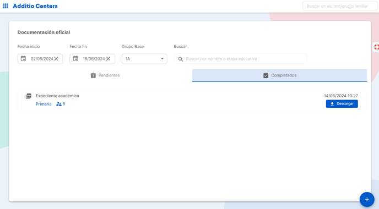The height and width of the screenshot is (209, 379).
Task: Clear the 02/06/2024 start date
Action: coord(56,59)
